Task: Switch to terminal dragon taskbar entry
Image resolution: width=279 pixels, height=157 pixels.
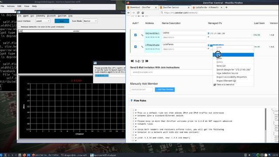Action: 74,155
